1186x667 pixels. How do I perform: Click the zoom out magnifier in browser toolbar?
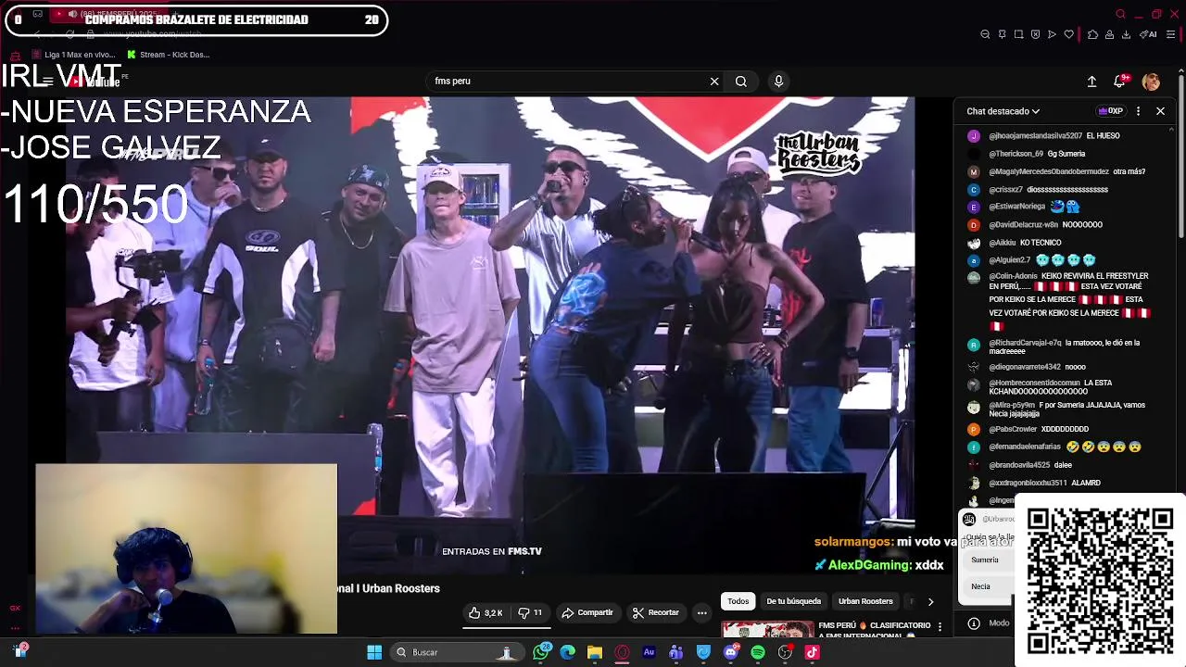point(985,34)
